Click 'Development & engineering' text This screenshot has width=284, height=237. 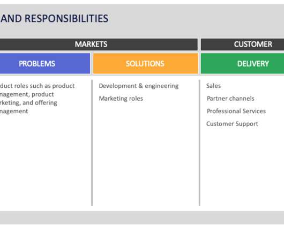point(139,86)
